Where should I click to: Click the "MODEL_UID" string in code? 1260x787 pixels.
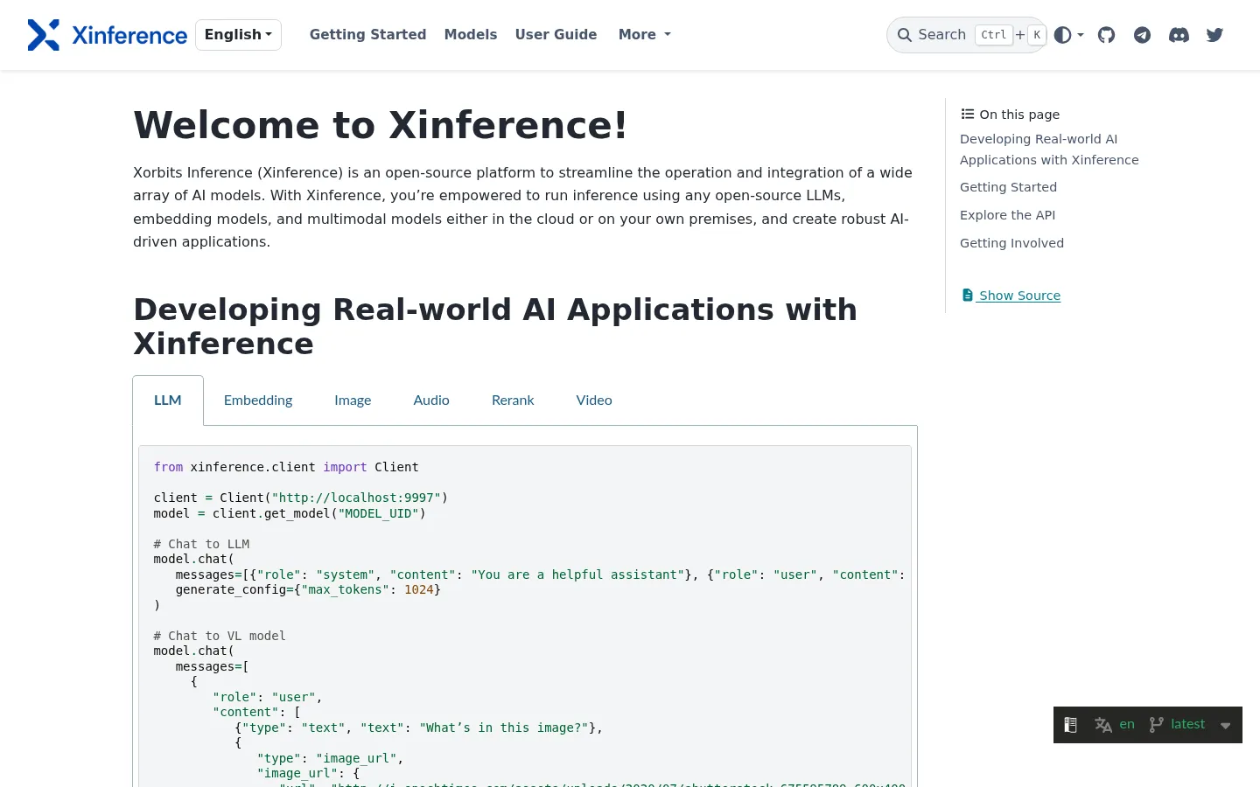(379, 513)
